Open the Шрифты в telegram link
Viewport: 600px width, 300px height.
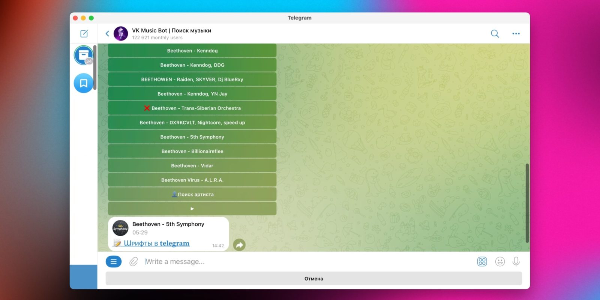point(156,243)
